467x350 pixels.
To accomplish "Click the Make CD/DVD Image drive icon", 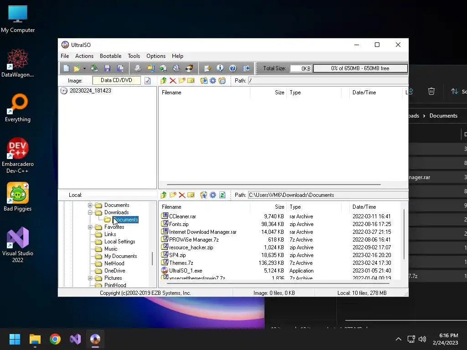I will click(138, 68).
